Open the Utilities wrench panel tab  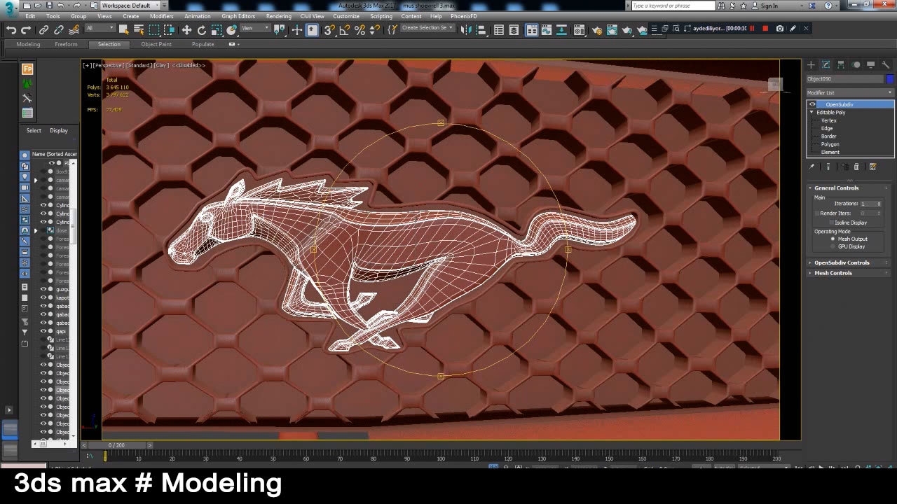click(886, 64)
